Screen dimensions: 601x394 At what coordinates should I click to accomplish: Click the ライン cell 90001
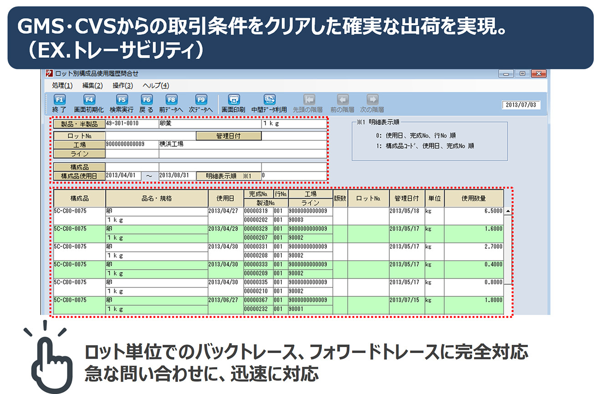click(x=311, y=309)
